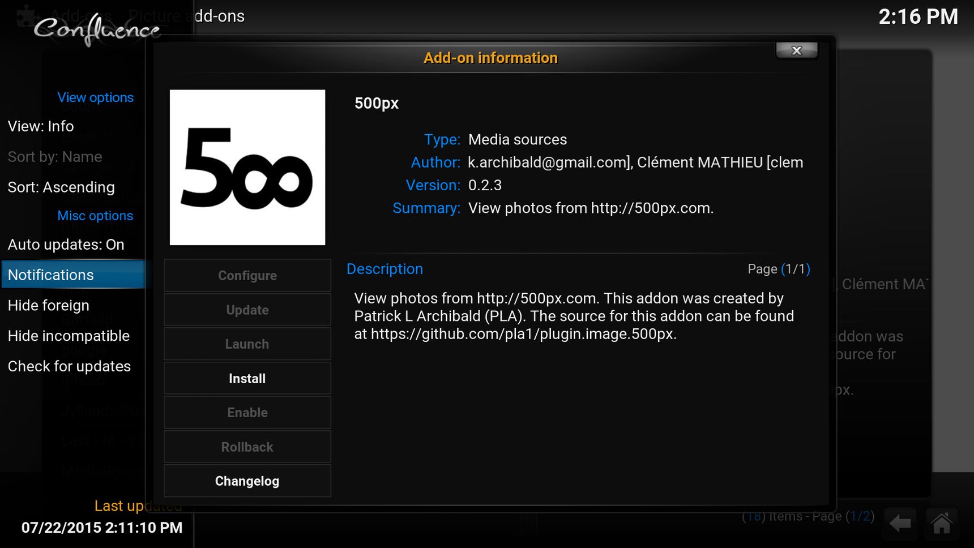Click the Last updated timestamp 07/22/2015
974x548 pixels.
102,528
